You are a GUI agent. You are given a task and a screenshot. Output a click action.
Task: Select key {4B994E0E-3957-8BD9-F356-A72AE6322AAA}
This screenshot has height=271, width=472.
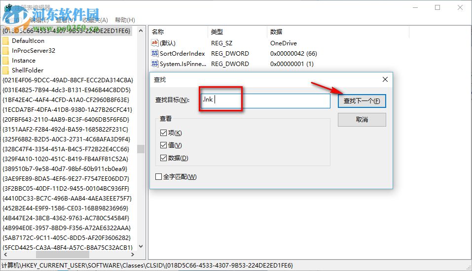pos(67,228)
